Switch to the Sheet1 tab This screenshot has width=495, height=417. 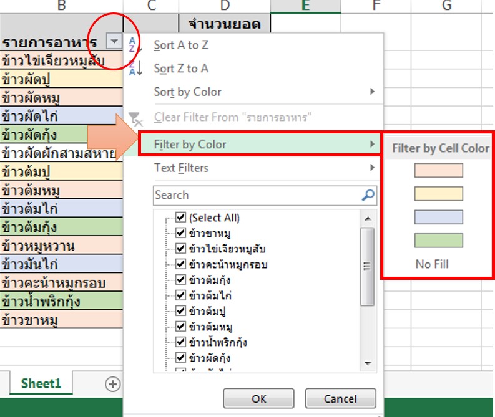click(41, 383)
